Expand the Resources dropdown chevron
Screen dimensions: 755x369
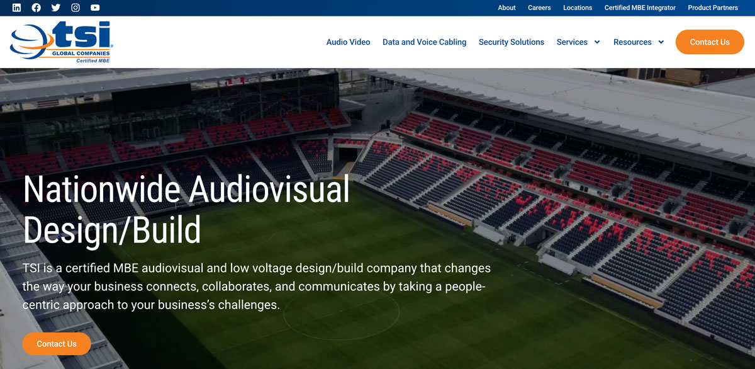click(x=661, y=42)
